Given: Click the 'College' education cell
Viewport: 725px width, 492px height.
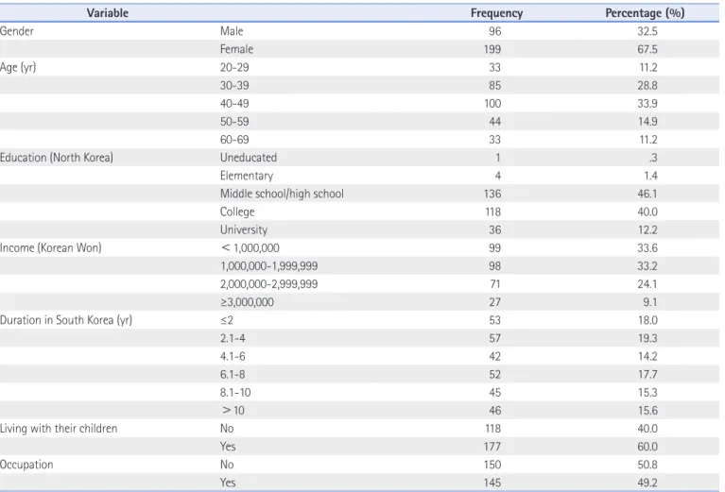Looking at the screenshot, I should point(237,212).
